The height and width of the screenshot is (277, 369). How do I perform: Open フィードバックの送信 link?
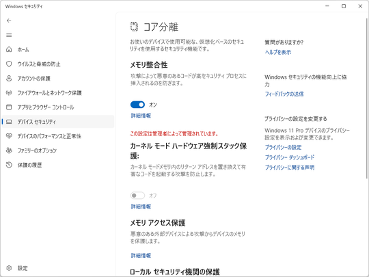284,94
